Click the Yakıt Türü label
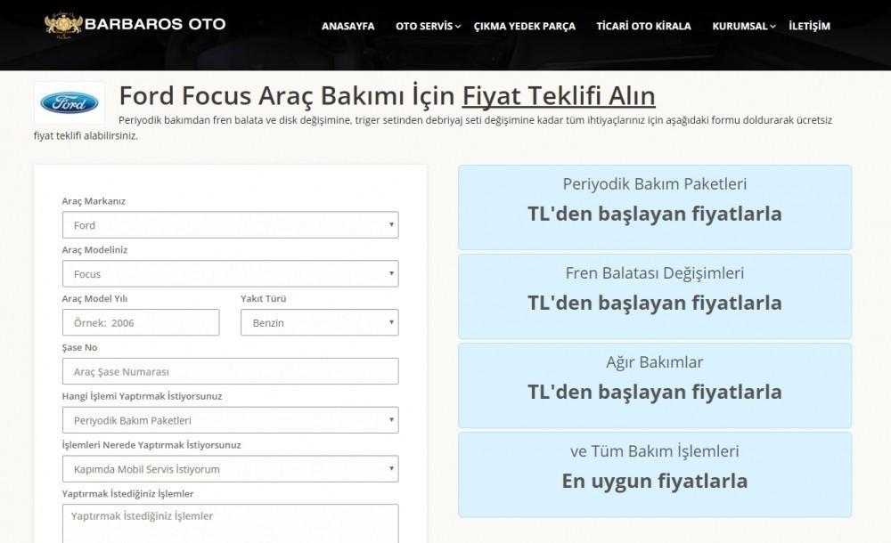This screenshot has height=543, width=891. (263, 299)
